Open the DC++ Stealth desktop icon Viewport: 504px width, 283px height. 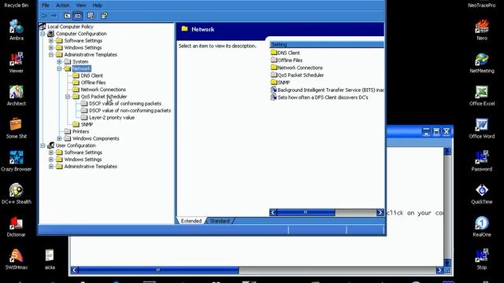16,193
